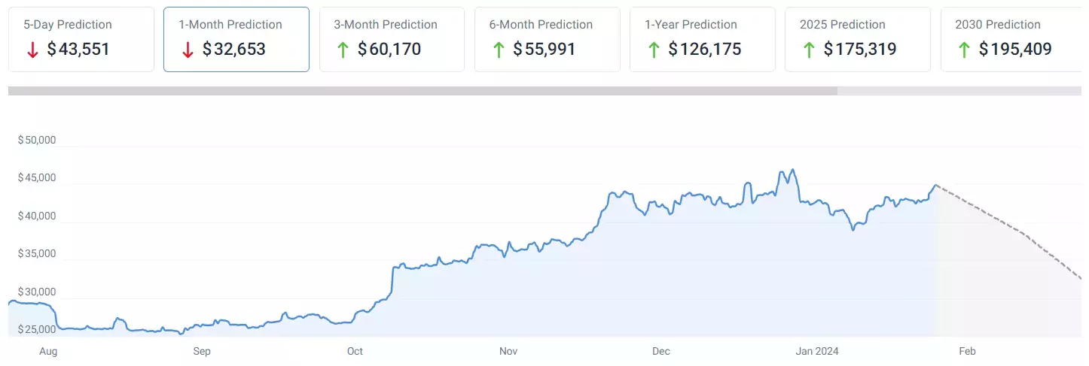The height and width of the screenshot is (366, 1089).
Task: Click the $32,653 predicted price value
Action: coord(233,50)
